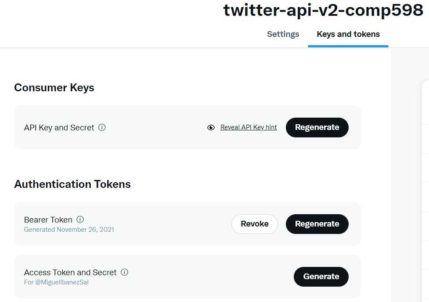The height and width of the screenshot is (302, 429).
Task: Switch to the Settings tab
Action: tap(283, 34)
